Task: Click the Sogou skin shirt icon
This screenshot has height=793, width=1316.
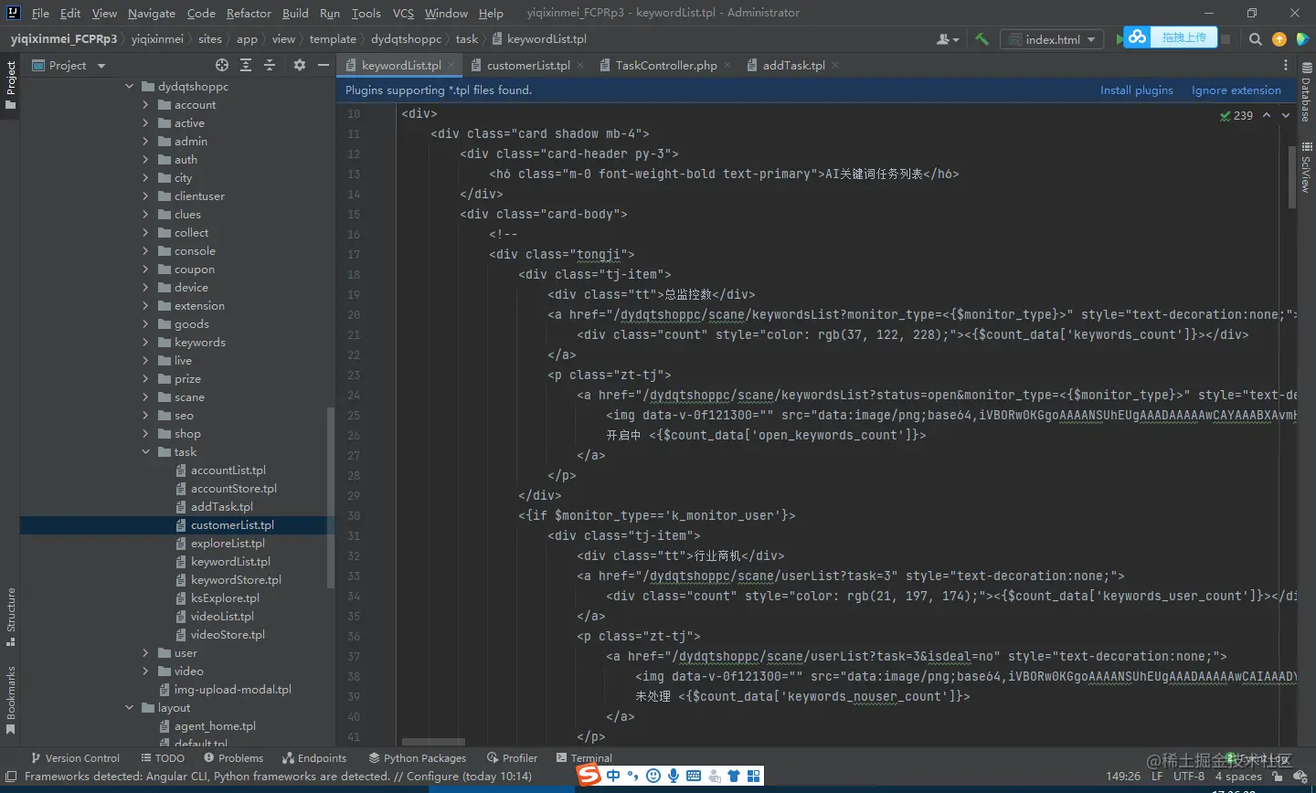Action: coord(734,776)
